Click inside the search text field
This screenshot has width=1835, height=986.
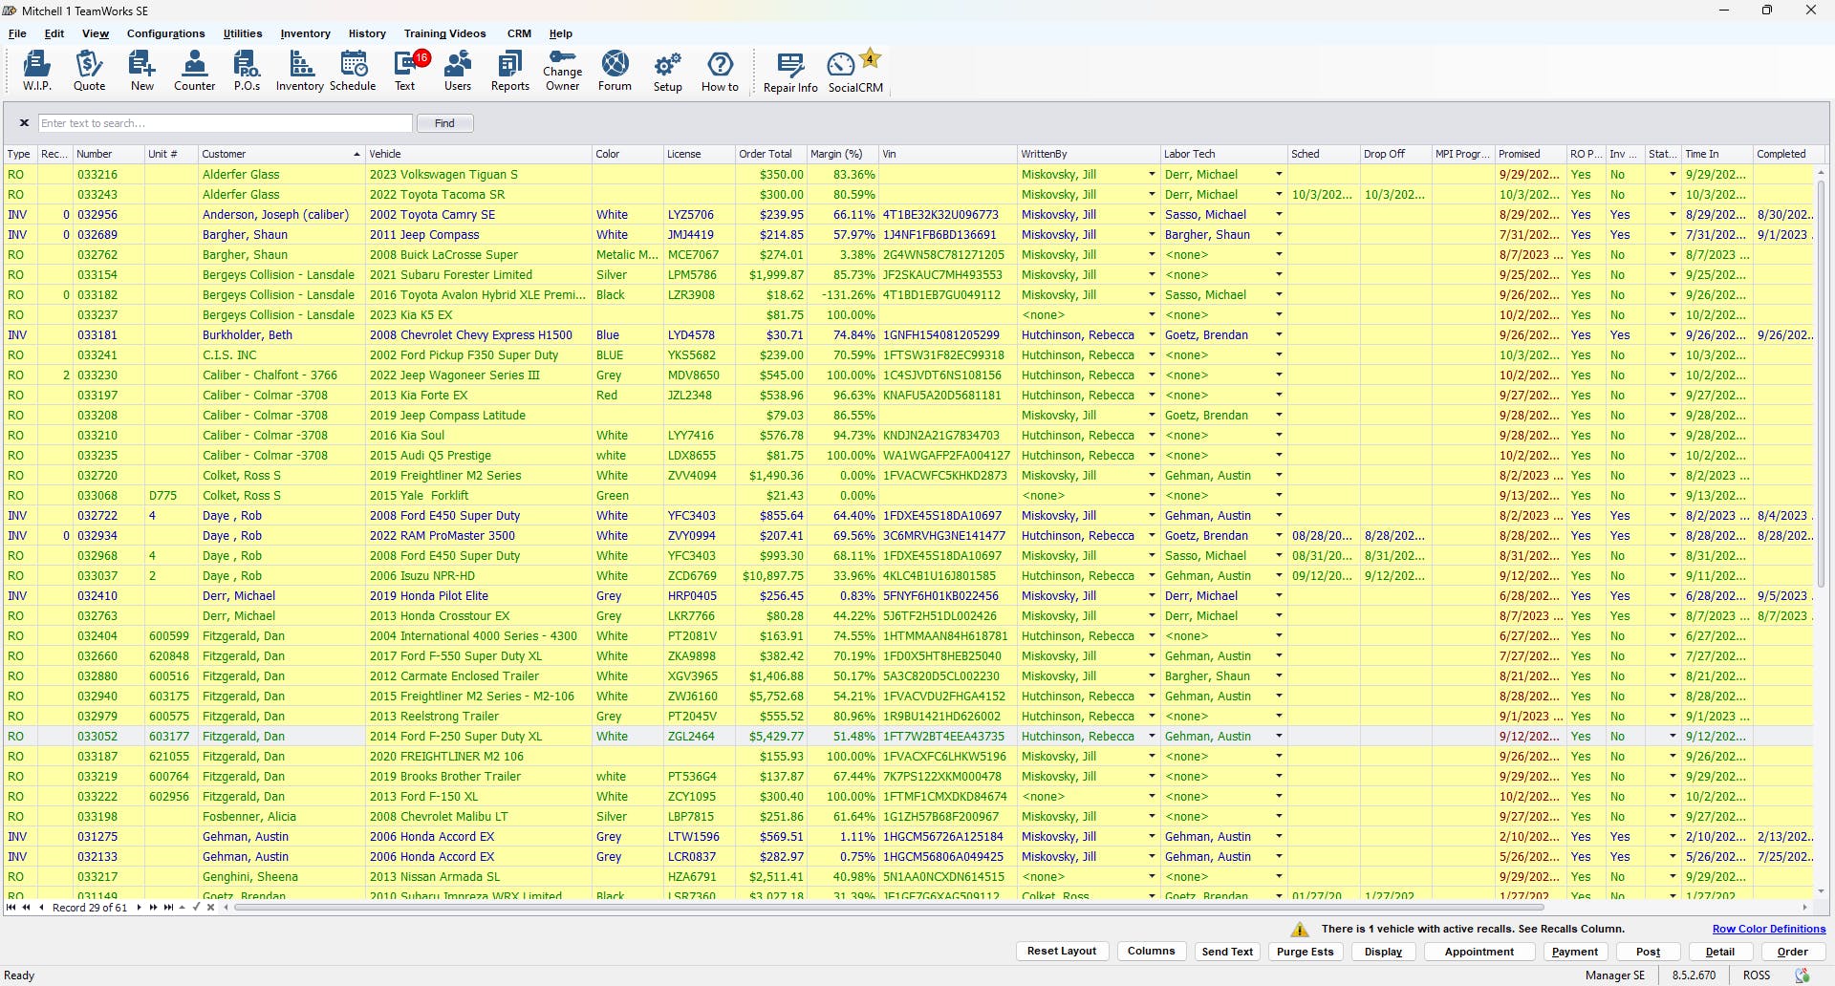225,122
